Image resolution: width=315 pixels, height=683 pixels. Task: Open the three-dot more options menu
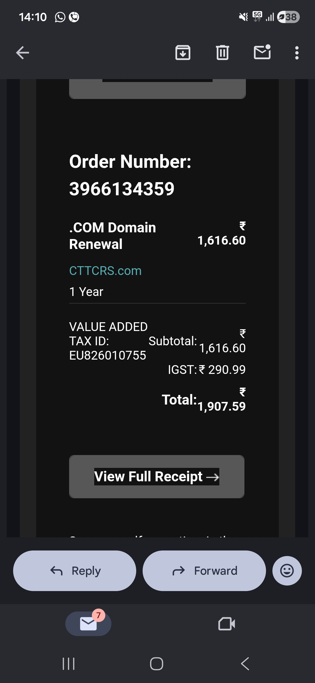tap(297, 53)
